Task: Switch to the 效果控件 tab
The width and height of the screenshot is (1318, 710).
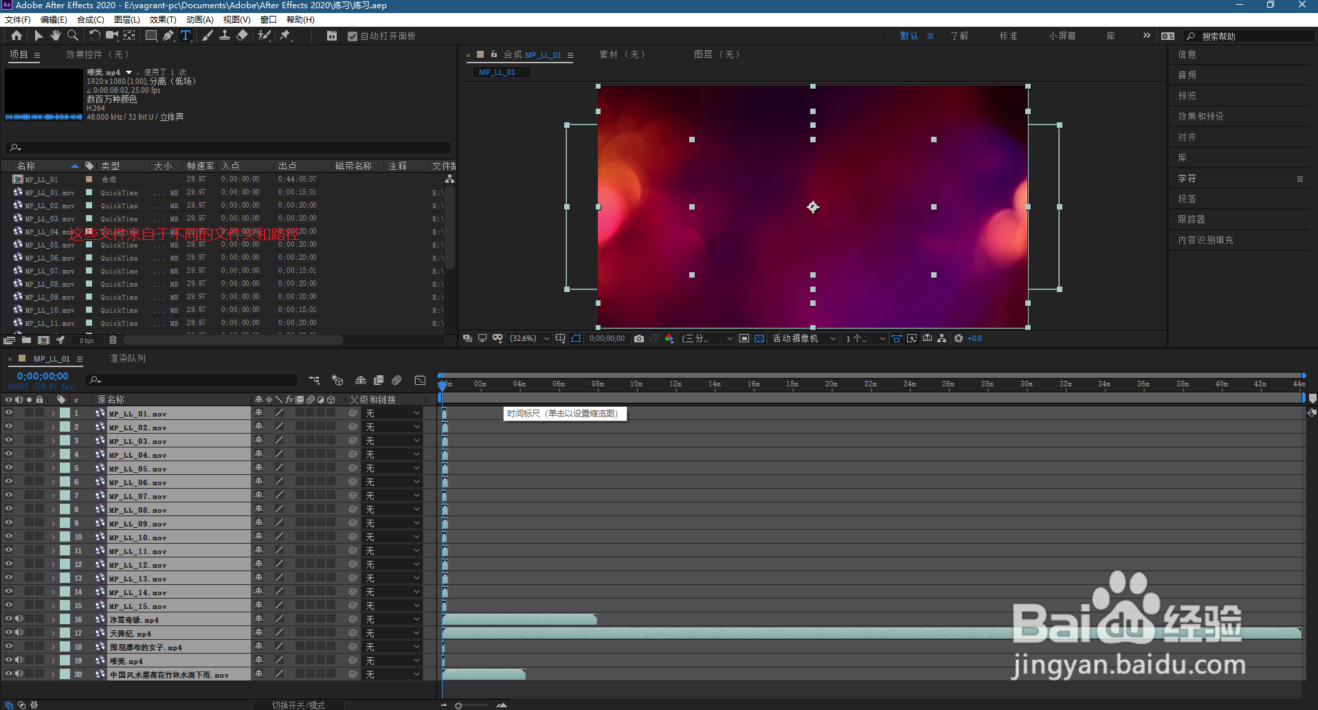Action: [x=97, y=55]
